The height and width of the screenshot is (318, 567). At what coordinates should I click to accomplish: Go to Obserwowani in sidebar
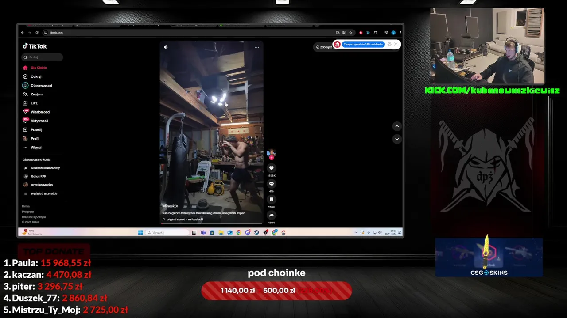point(38,85)
